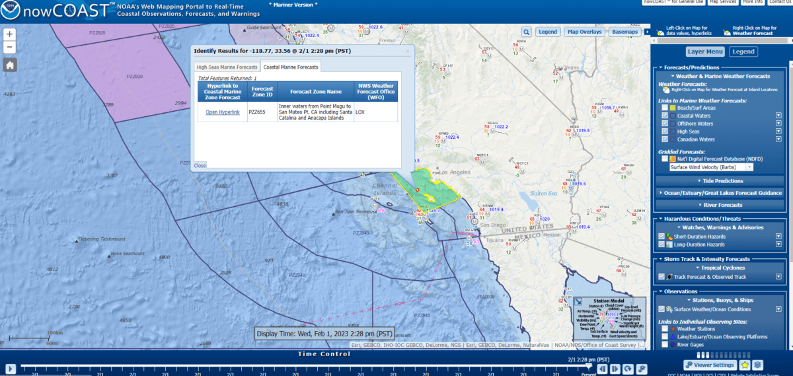Click the step backward time button
Screen dimensions: 793x376
[602, 369]
